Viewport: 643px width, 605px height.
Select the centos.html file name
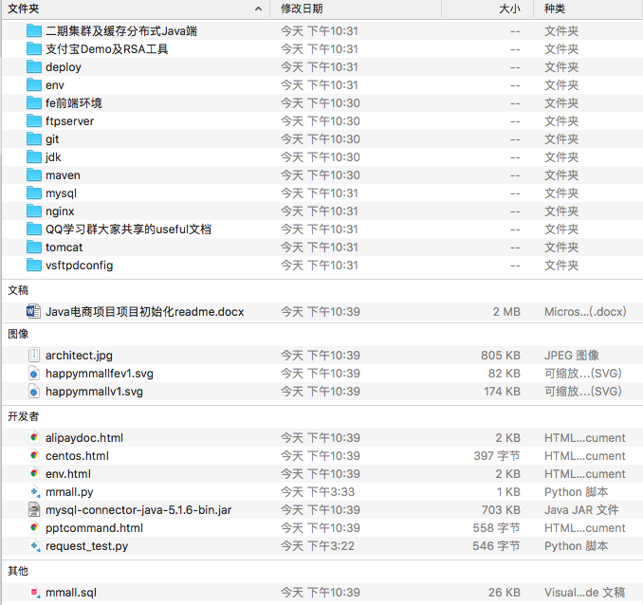tap(77, 456)
